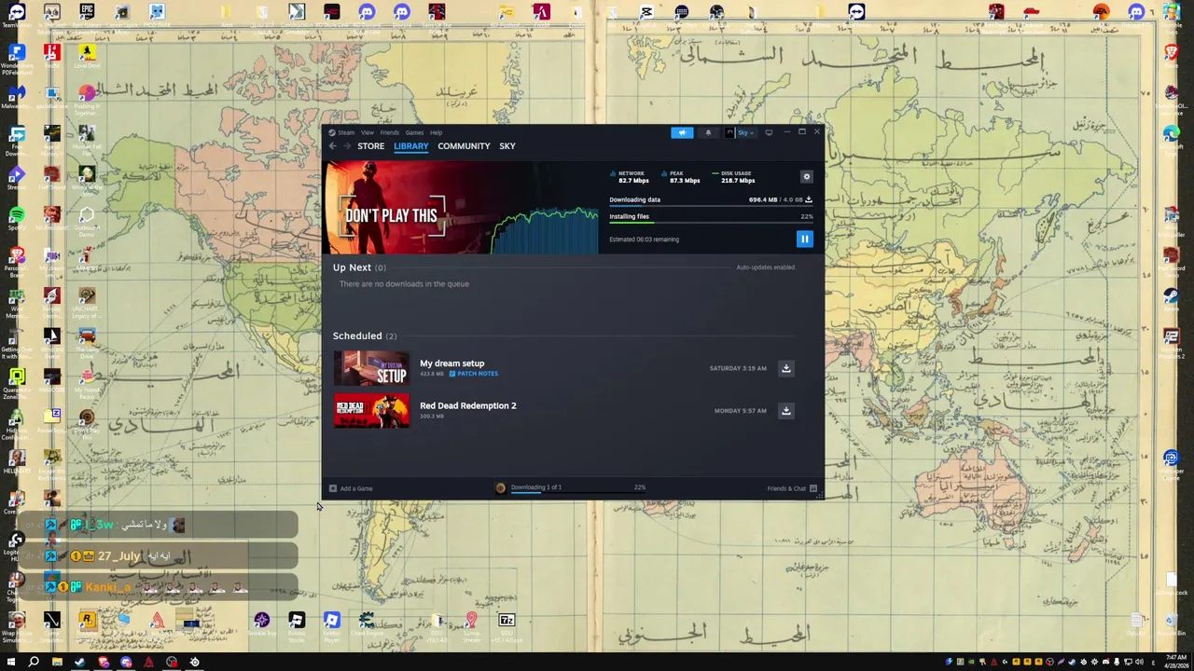Open PATCH NOTES for My dream setup
Image resolution: width=1194 pixels, height=671 pixels.
coord(474,374)
